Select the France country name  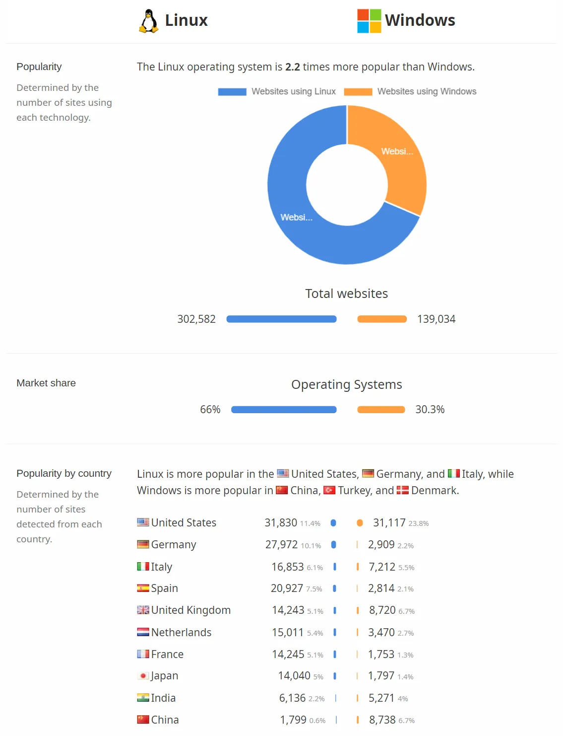167,654
